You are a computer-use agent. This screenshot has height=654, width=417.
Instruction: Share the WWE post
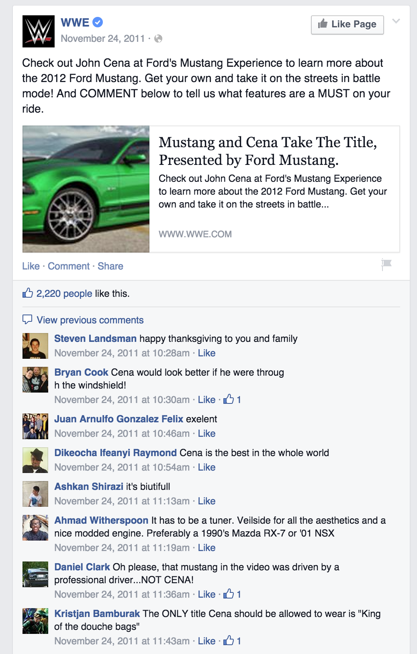[x=110, y=266]
